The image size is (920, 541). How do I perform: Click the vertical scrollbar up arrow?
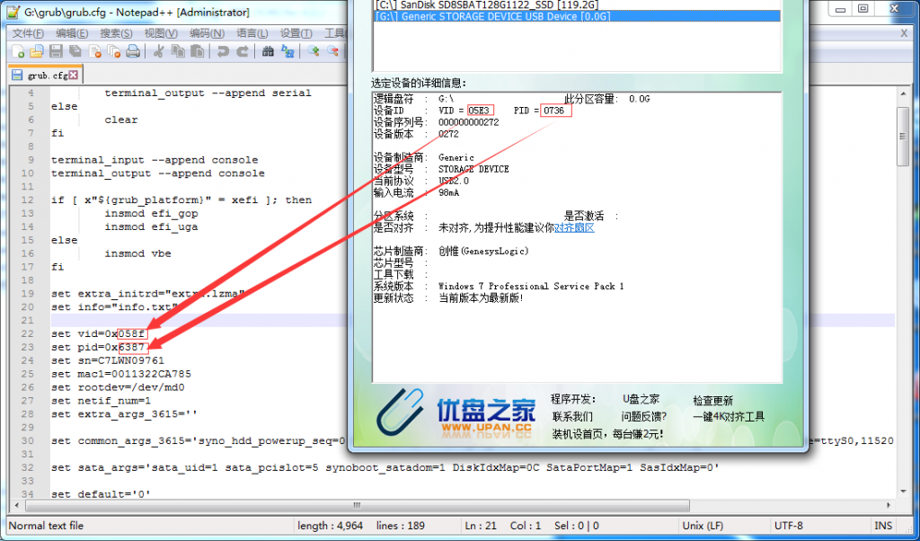903,93
